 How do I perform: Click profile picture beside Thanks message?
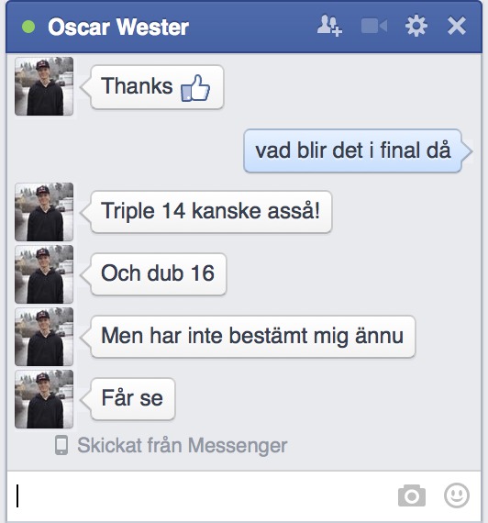[x=44, y=86]
